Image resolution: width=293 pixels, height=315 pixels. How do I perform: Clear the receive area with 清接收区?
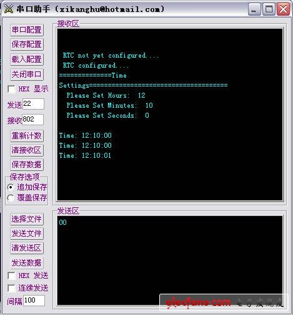pos(27,150)
